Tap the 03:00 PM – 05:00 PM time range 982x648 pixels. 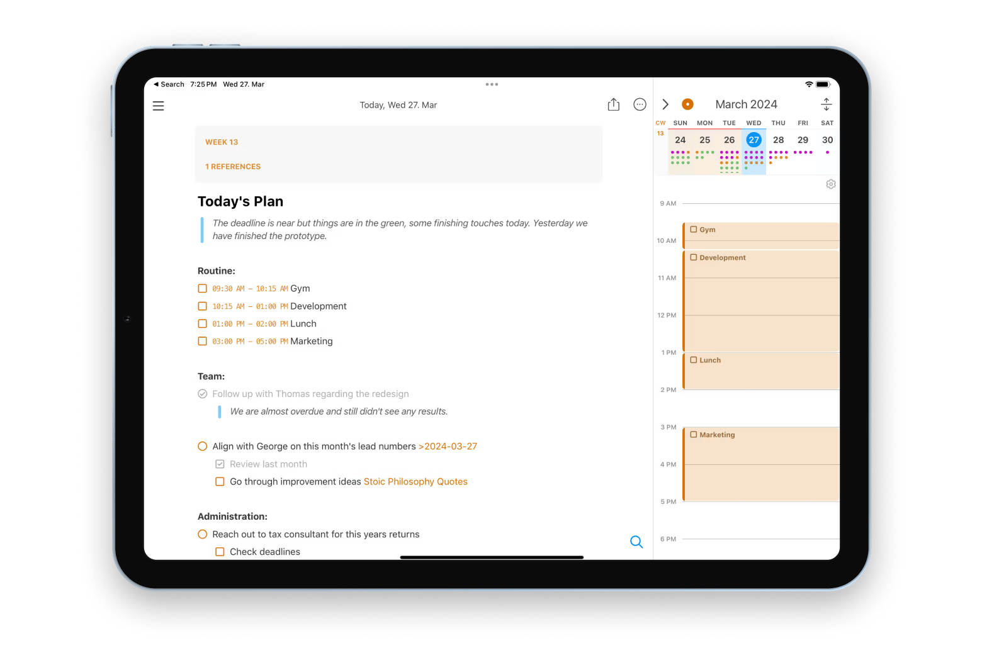250,342
